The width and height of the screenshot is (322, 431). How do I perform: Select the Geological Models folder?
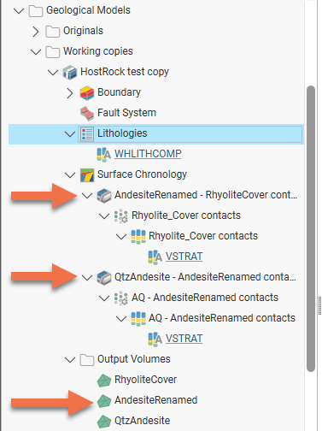tap(88, 10)
